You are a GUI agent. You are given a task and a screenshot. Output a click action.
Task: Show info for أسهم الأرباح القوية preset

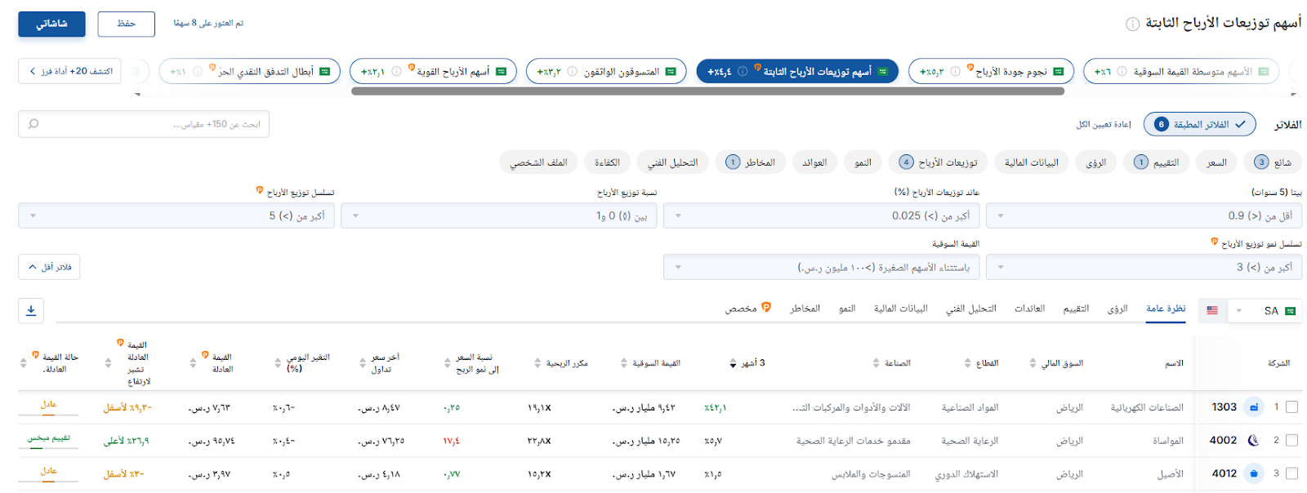(396, 72)
